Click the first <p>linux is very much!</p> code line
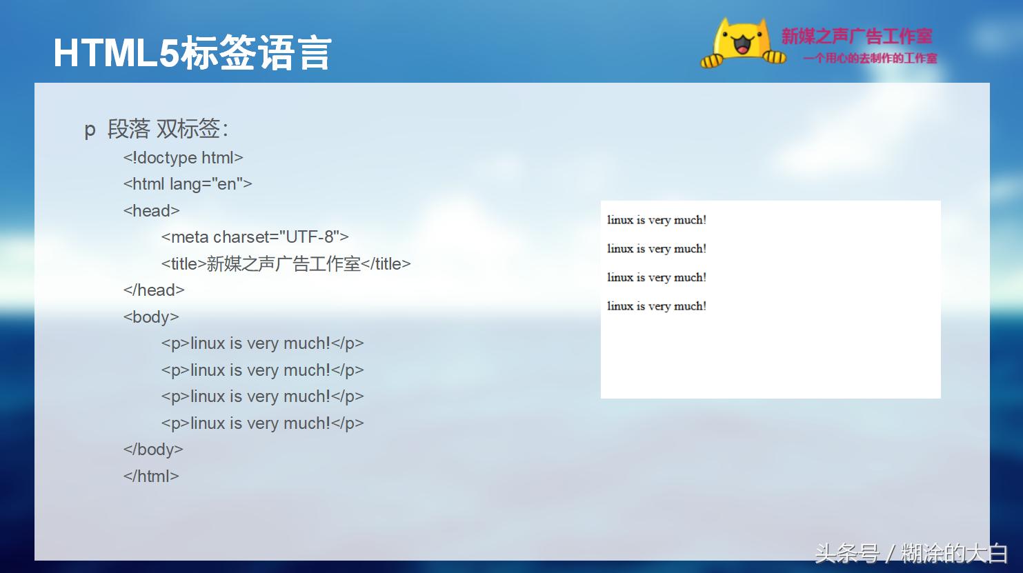This screenshot has height=573, width=1023. (262, 343)
